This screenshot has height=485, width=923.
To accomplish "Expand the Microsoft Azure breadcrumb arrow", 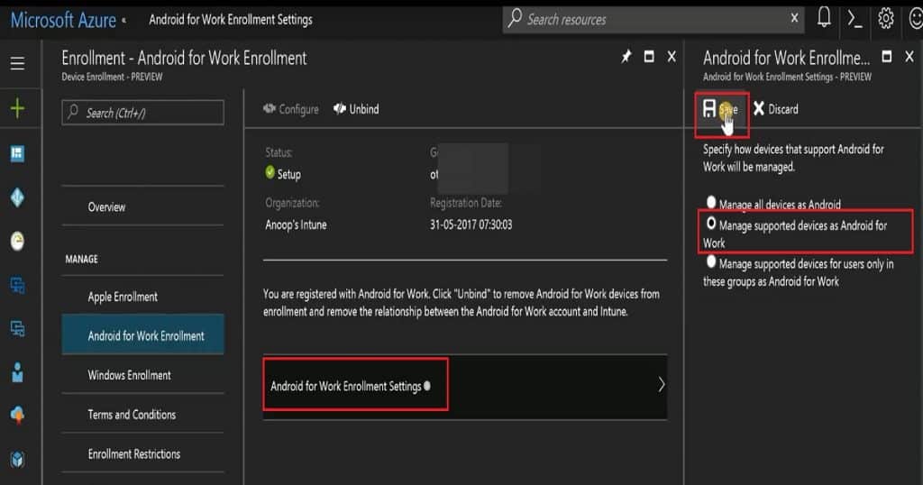I will pos(123,19).
